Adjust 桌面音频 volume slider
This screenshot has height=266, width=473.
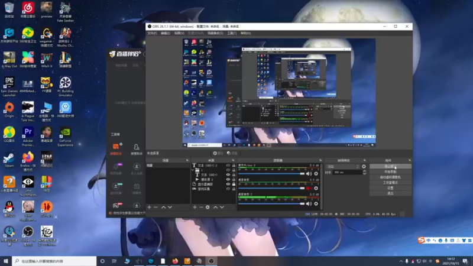(271, 188)
